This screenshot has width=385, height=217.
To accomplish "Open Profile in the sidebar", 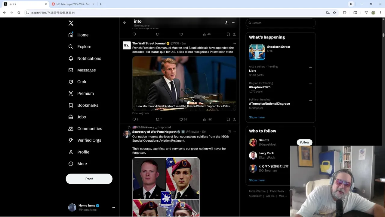I will click(79, 152).
